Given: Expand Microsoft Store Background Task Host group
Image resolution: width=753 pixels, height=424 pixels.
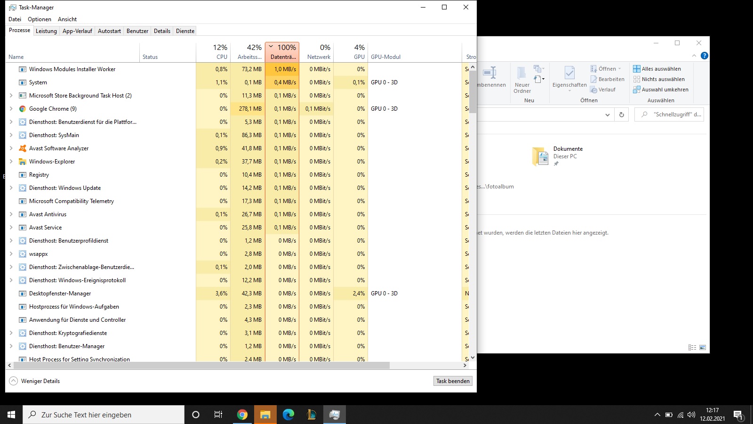Looking at the screenshot, I should (x=11, y=96).
